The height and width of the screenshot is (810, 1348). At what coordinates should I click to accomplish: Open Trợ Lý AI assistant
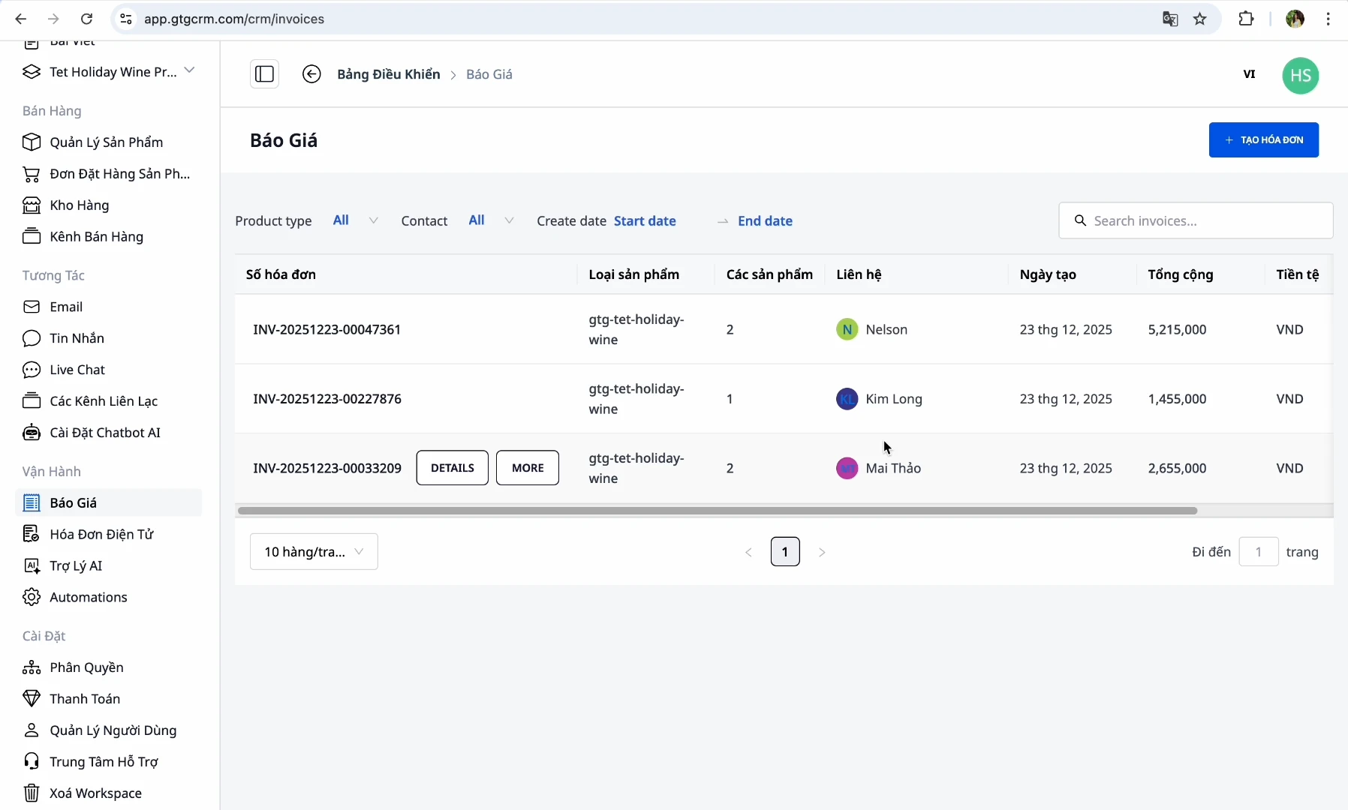[75, 565]
